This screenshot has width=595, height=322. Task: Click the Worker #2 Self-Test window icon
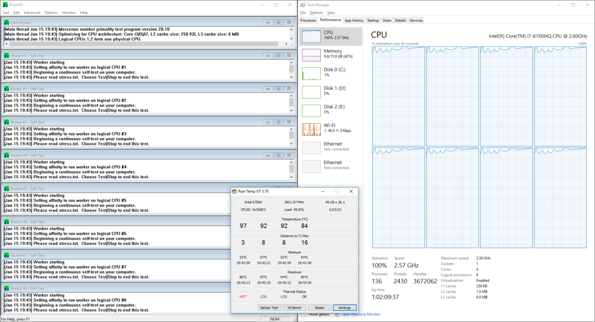pos(6,89)
